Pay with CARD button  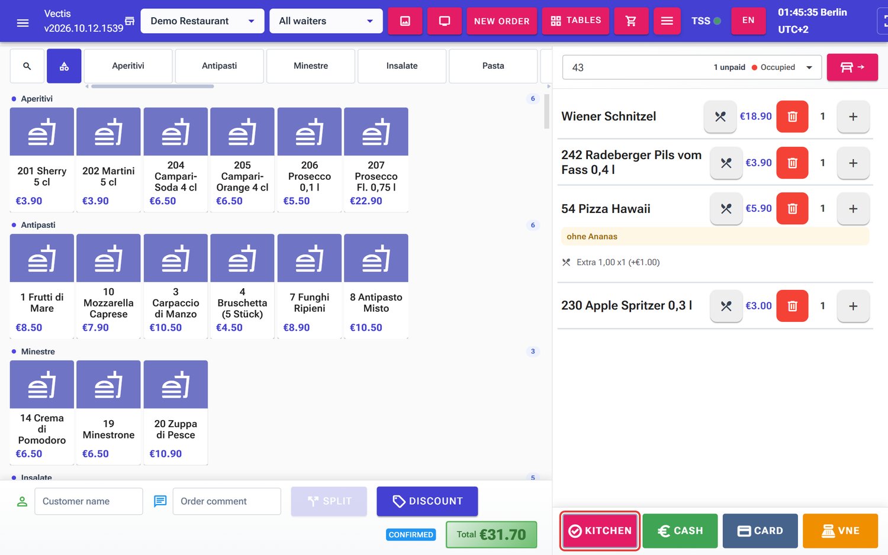[x=760, y=531]
